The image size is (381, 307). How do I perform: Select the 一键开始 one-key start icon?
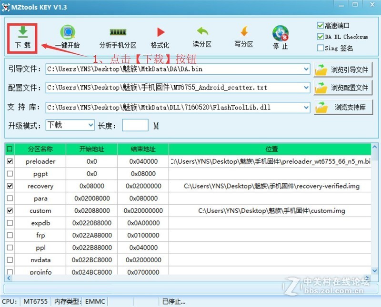click(x=67, y=32)
